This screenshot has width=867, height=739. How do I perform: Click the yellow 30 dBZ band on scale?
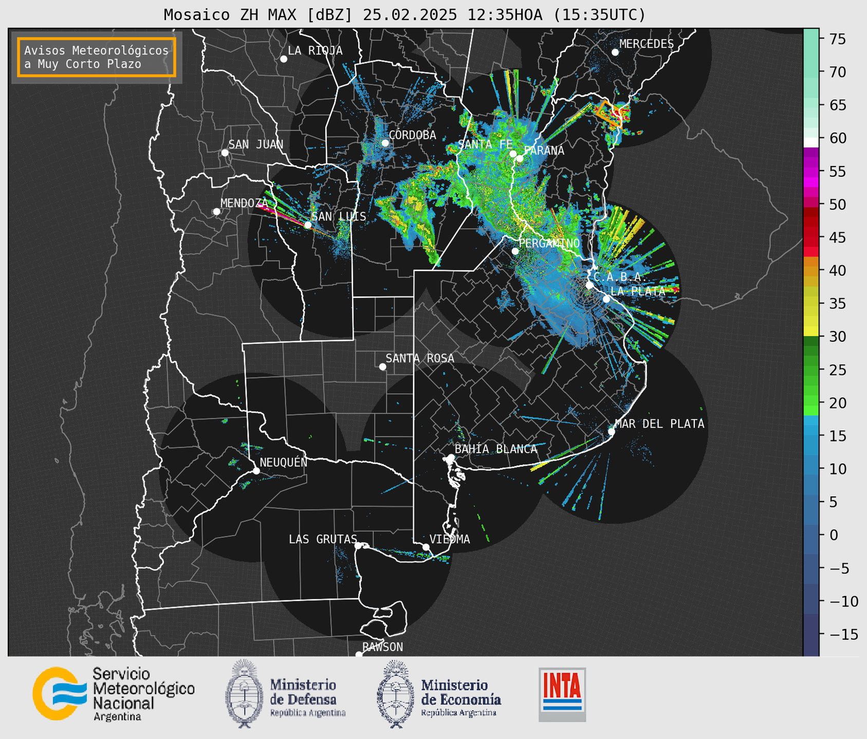point(811,331)
